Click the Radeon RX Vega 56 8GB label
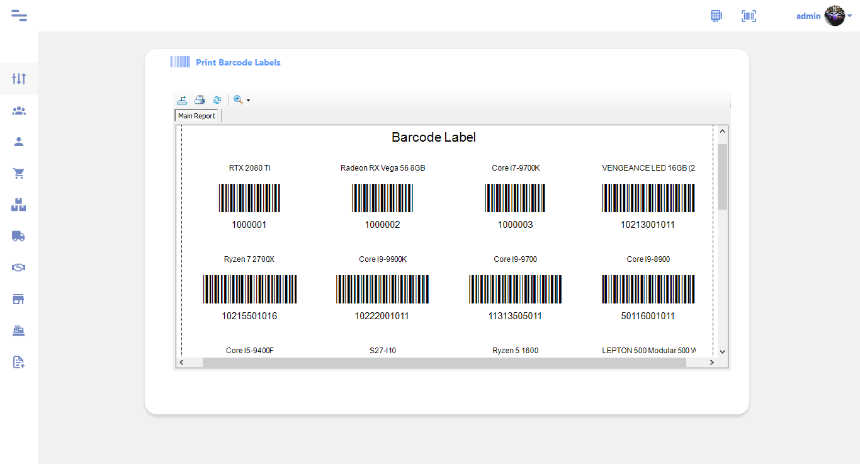The height and width of the screenshot is (464, 860). click(x=383, y=168)
